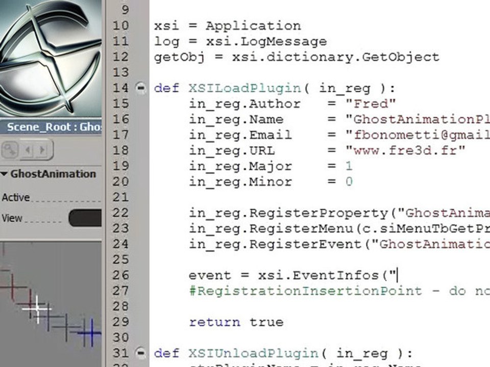The width and height of the screenshot is (490, 367).
Task: Click the Active parameter label
Action: (16, 197)
